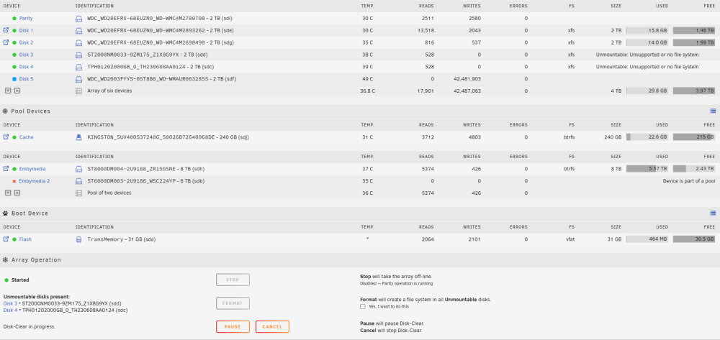720x340 pixels.
Task: Open the Cache device link
Action: point(26,137)
